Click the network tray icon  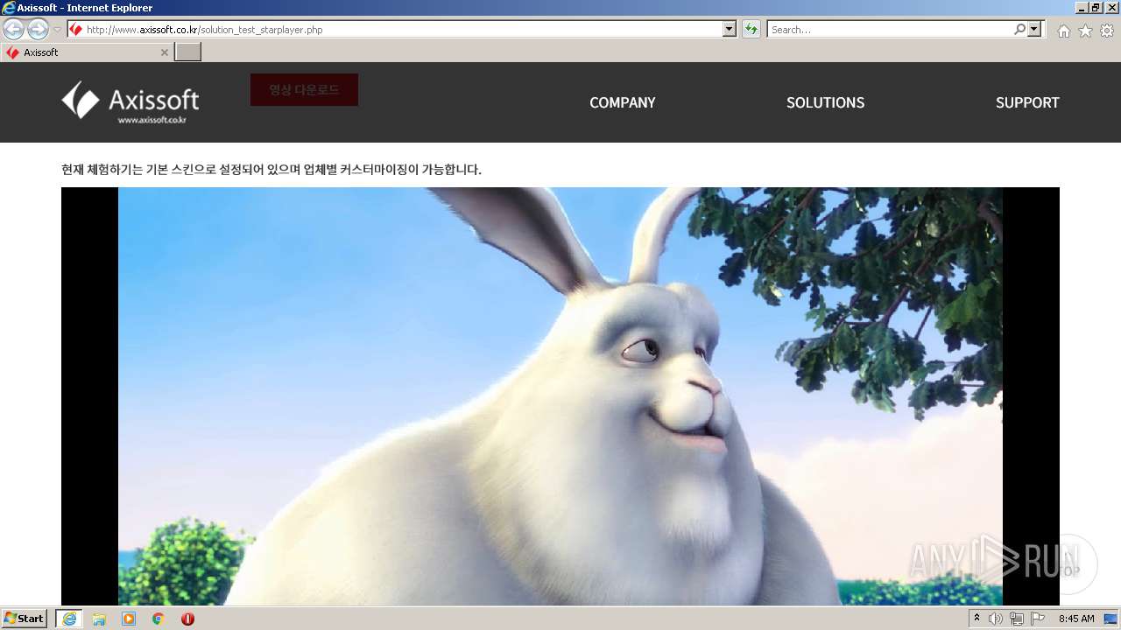pyautogui.click(x=1017, y=619)
